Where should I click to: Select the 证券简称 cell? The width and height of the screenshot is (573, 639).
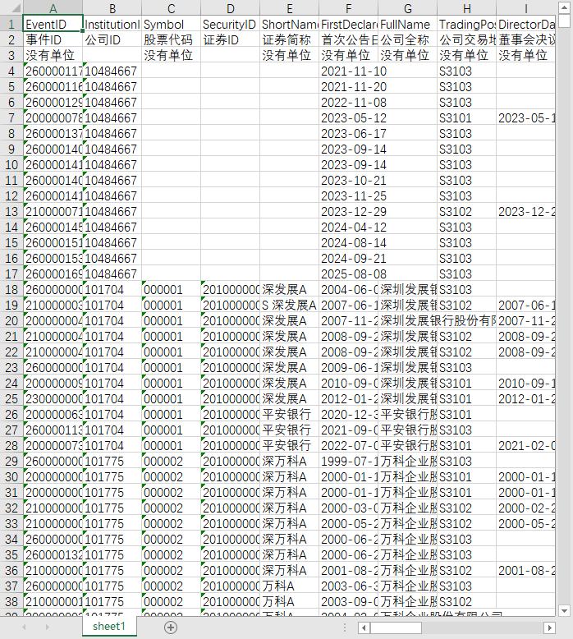point(289,39)
